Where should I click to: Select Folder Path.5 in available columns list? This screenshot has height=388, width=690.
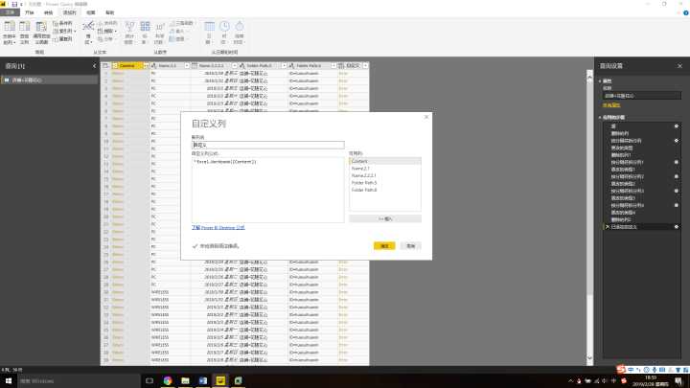(x=385, y=183)
